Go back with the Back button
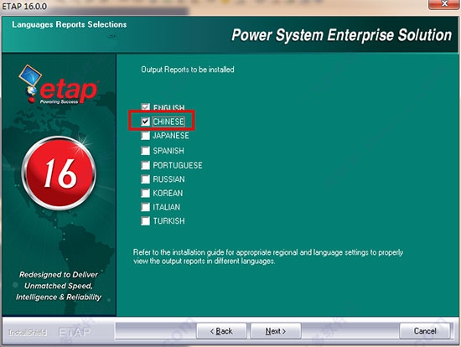461x347 pixels. pyautogui.click(x=221, y=331)
